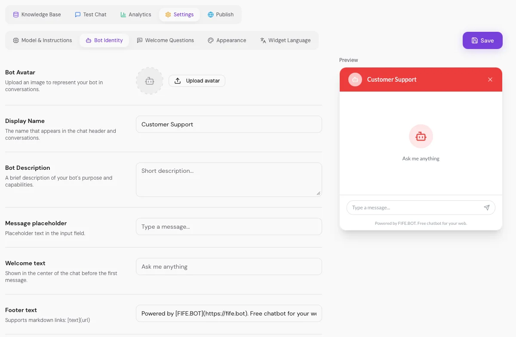Click the FIFE.BOT link in preview footer
The image size is (516, 337).
[x=407, y=224]
